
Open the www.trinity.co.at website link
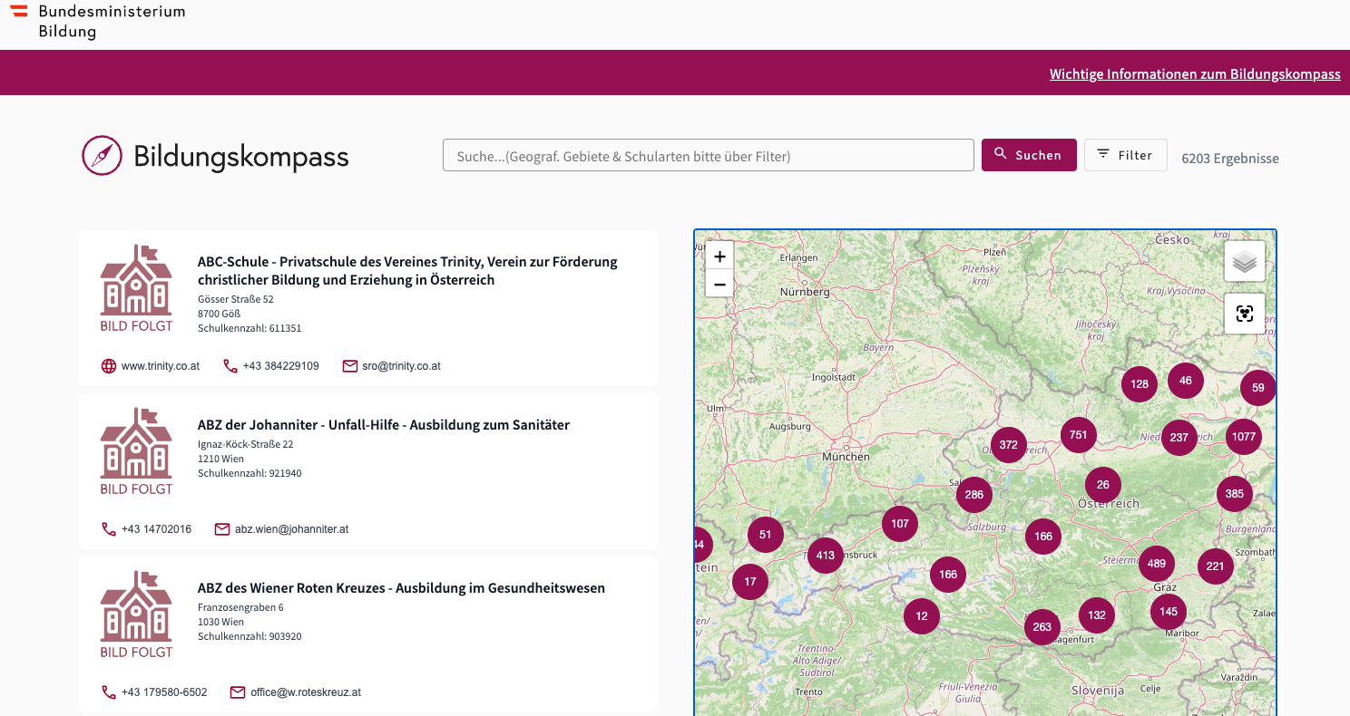161,366
